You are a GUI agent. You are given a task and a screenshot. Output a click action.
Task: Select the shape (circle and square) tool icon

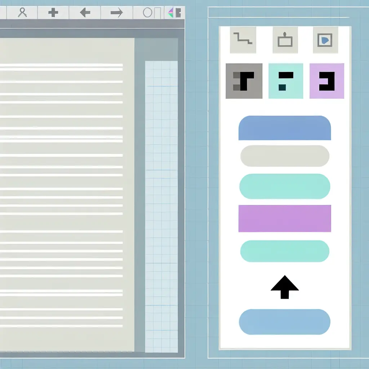click(151, 12)
